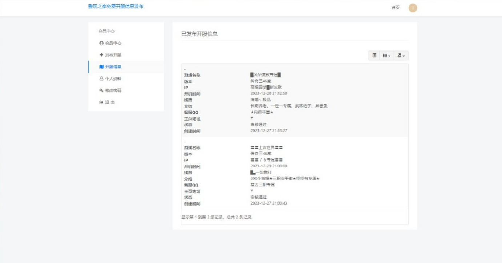Open the user avatar in top-right corner
The image size is (502, 263).
[x=413, y=8]
